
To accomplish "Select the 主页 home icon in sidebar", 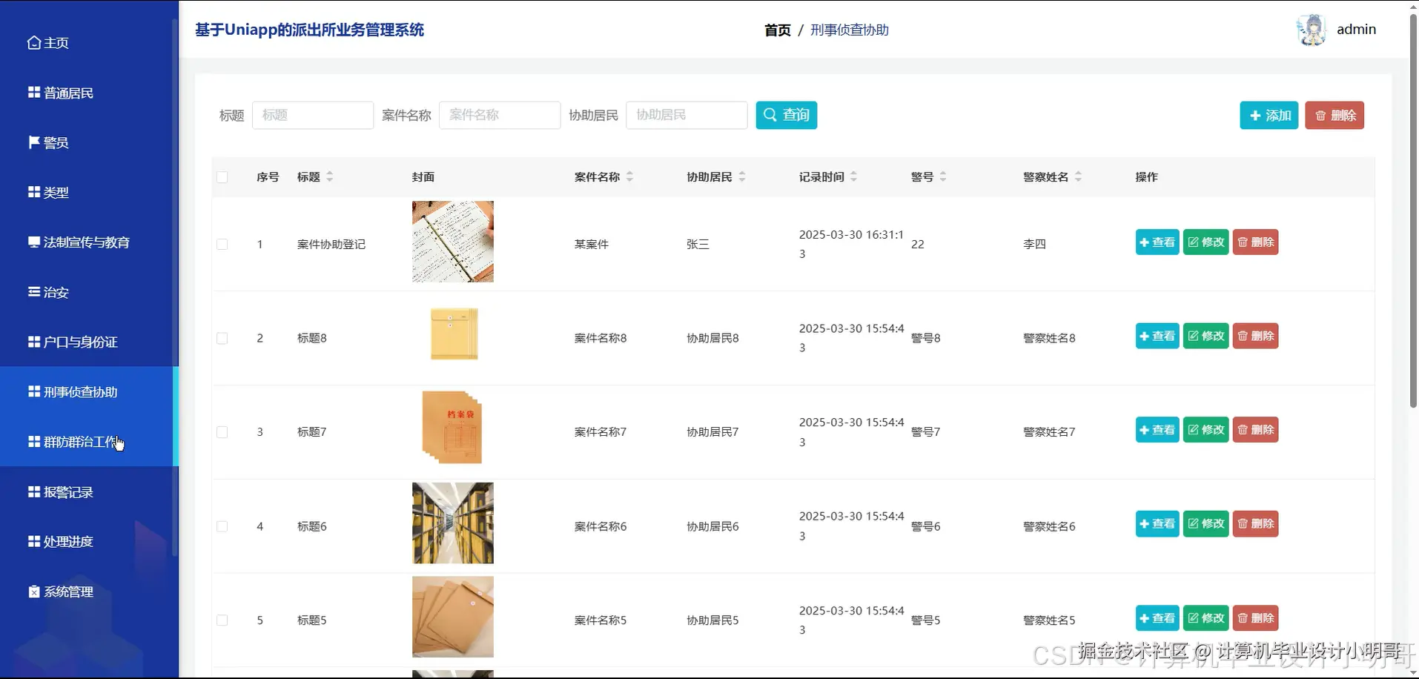I will coord(33,42).
